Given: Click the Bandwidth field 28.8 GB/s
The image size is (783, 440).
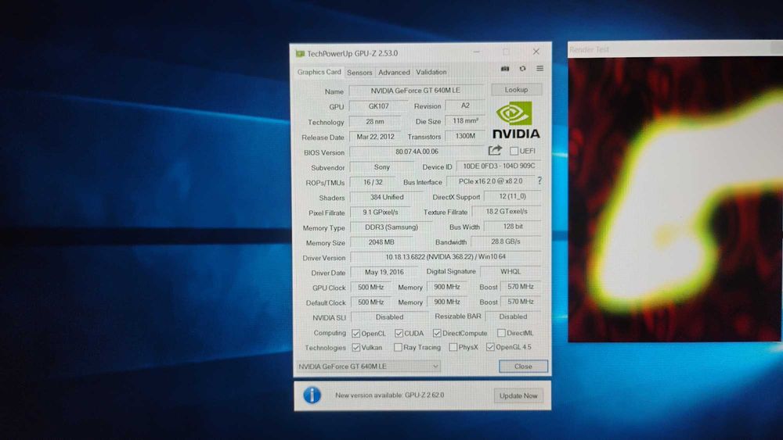Looking at the screenshot, I should click(x=505, y=241).
